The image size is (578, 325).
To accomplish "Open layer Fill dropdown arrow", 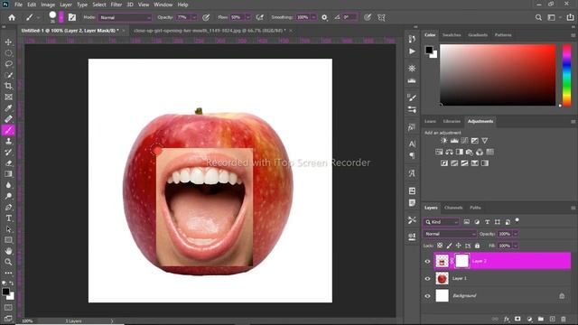I will 516,246.
